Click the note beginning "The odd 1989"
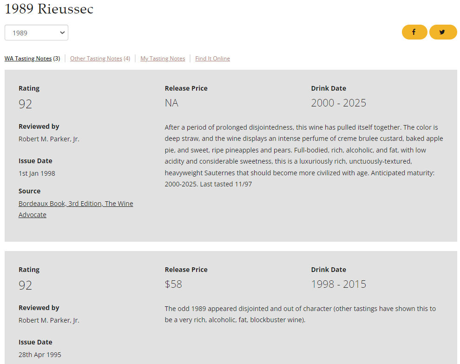The height and width of the screenshot is (364, 460). pyautogui.click(x=300, y=314)
